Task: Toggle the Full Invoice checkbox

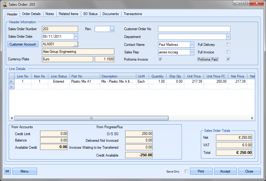Action: (228, 52)
